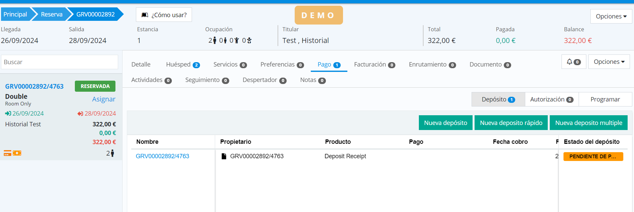Image resolution: width=634 pixels, height=212 pixels.
Task: Click the cash money icon in reservation card
Action: point(17,153)
